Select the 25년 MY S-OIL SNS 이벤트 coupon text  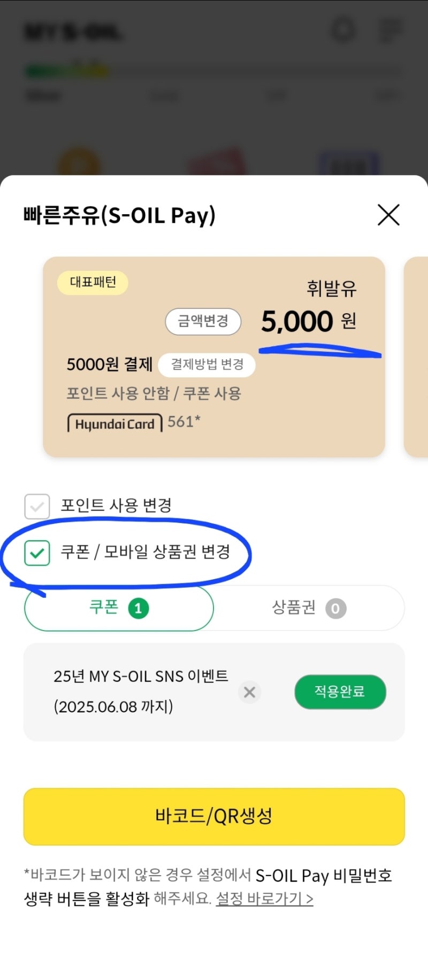click(141, 677)
